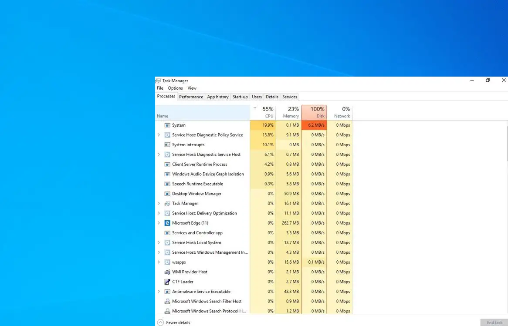Click the Search Filter Host icon
508x326 pixels.
(167, 301)
